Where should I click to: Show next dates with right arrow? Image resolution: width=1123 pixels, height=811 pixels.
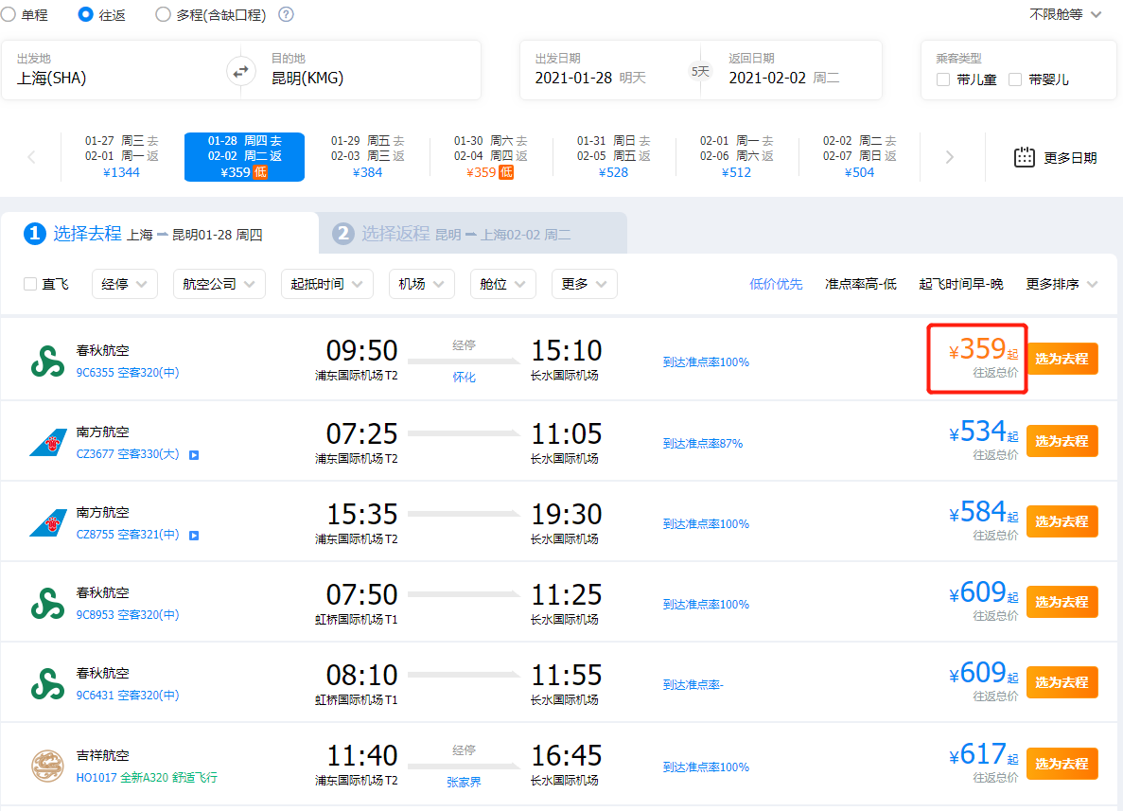[x=950, y=157]
